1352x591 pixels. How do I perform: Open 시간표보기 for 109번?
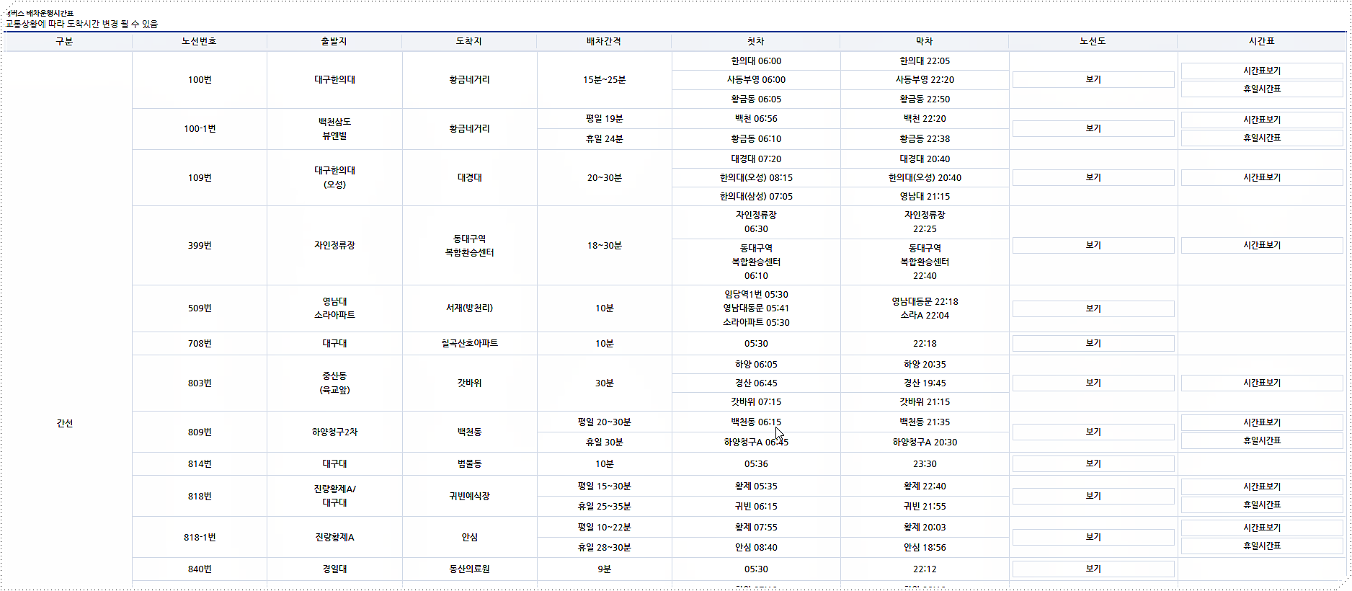coord(1262,178)
